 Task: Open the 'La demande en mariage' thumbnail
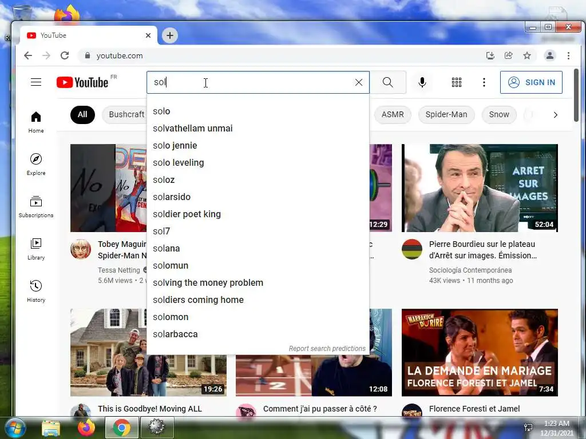(x=480, y=352)
